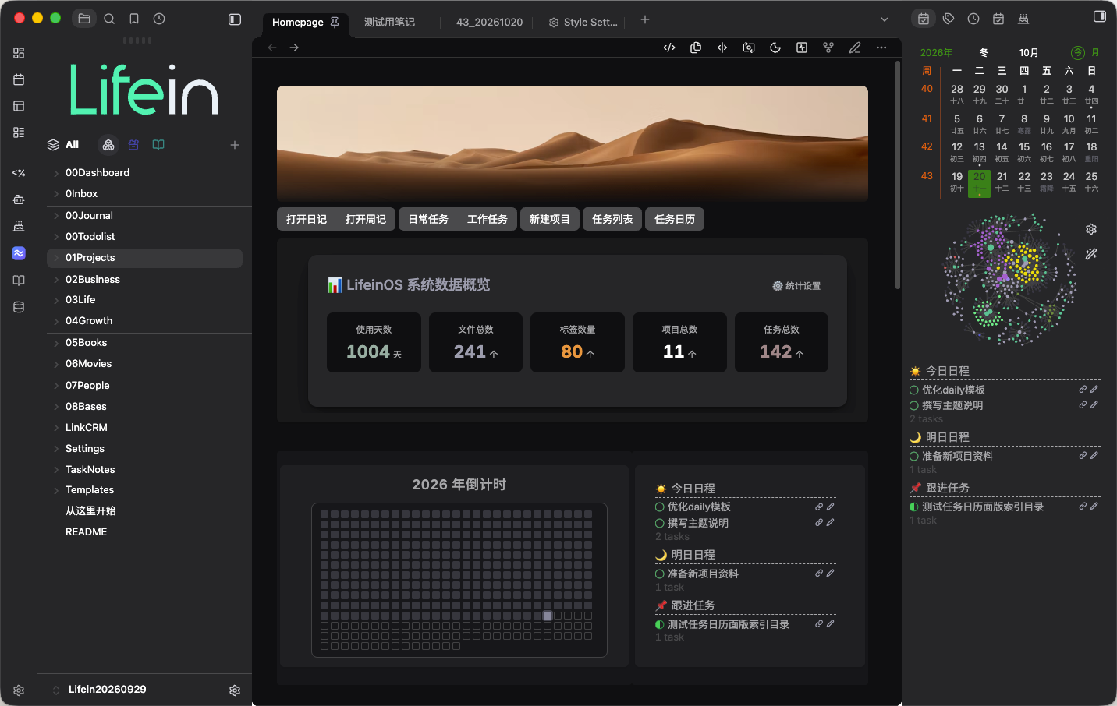The image size is (1117, 706).
Task: Open vault settings gear at bottom-left ribbon
Action: (x=19, y=690)
